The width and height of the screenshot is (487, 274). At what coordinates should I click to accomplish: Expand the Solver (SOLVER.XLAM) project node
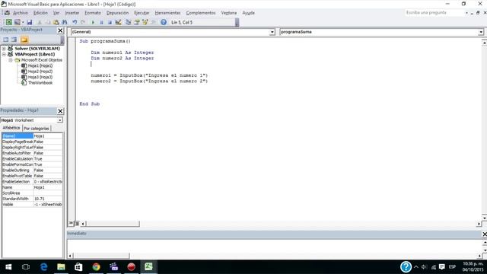coord(4,49)
